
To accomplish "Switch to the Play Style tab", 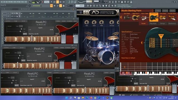I will pyautogui.click(x=153, y=24).
